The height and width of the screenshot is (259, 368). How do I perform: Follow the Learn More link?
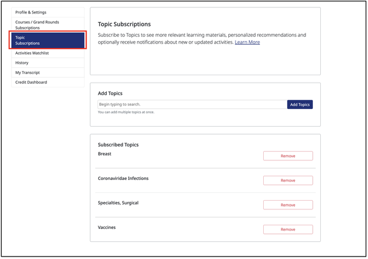click(x=247, y=42)
